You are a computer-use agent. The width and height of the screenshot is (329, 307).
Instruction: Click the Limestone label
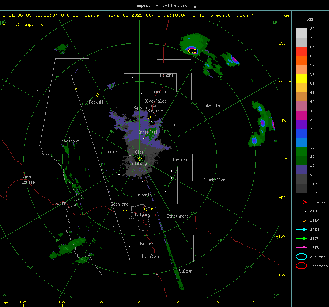[69, 141]
